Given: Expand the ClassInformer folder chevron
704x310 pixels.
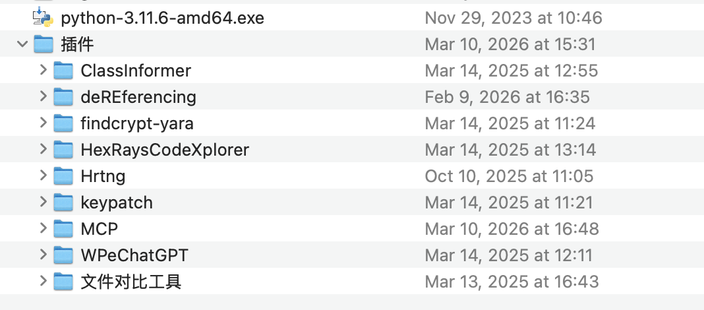Looking at the screenshot, I should click(x=43, y=70).
